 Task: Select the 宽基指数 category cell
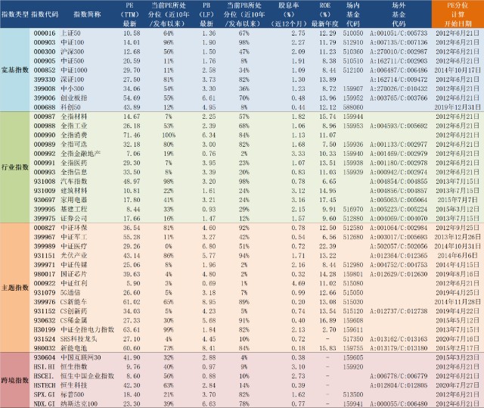click(x=15, y=70)
